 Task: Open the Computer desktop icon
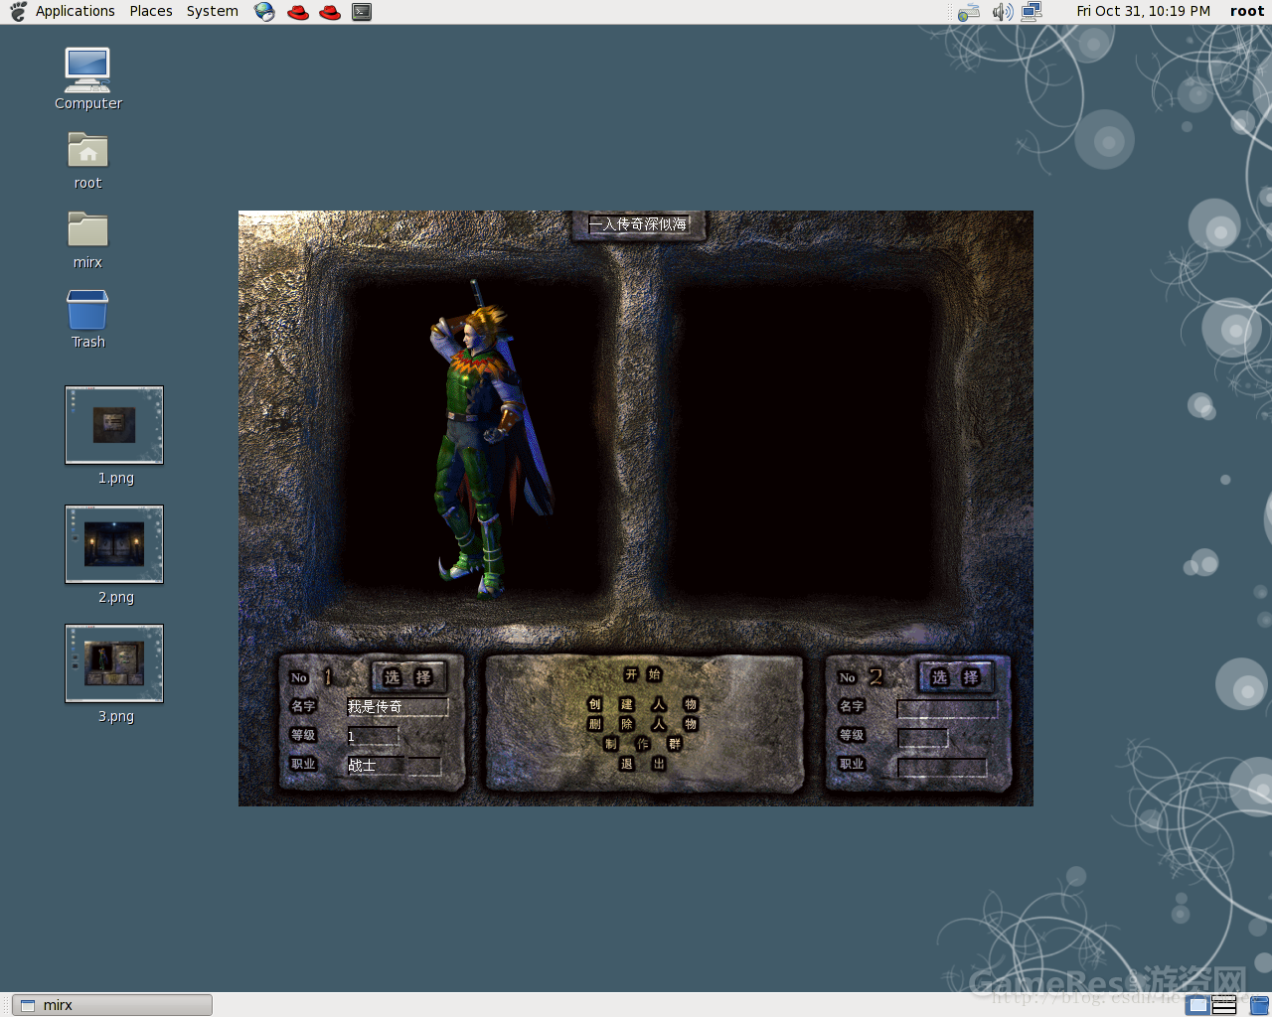87,78
